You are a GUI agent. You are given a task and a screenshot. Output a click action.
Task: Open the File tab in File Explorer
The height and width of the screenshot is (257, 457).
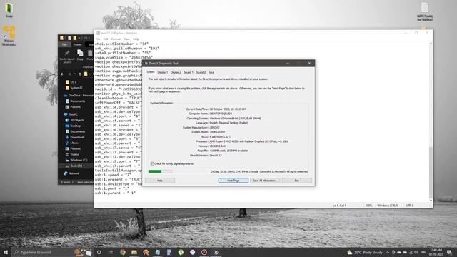click(64, 44)
